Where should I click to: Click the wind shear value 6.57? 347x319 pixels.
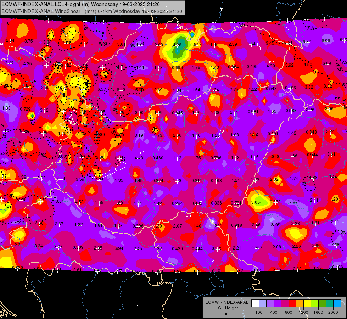click(x=102, y=89)
